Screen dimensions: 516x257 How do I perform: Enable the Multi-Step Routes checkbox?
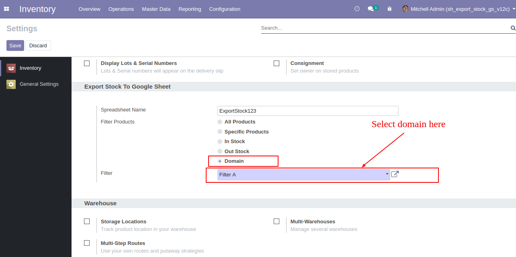87,243
